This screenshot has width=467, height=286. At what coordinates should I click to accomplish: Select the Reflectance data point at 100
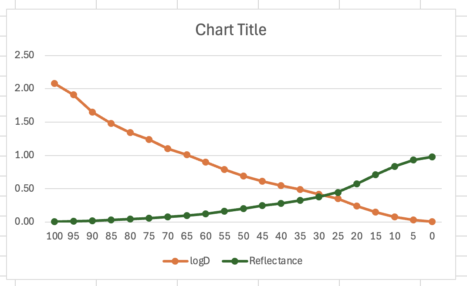click(x=54, y=222)
